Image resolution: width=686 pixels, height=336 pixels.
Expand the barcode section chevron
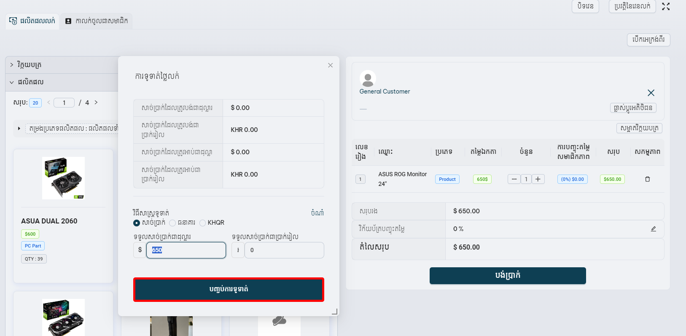click(12, 65)
